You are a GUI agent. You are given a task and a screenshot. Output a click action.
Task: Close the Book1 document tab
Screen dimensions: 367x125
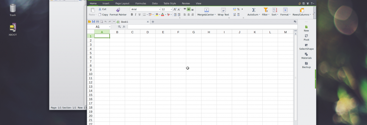148,22
